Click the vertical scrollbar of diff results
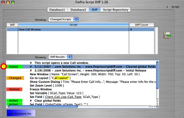Screen dimensions: 184x118 [x=157, y=75]
